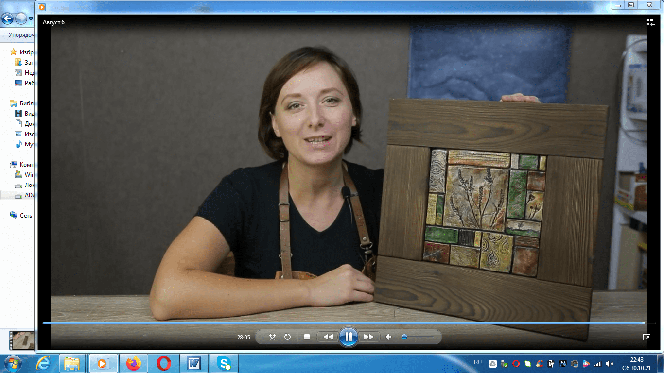Click the fast-forward/next button
The height and width of the screenshot is (373, 664).
coord(368,337)
